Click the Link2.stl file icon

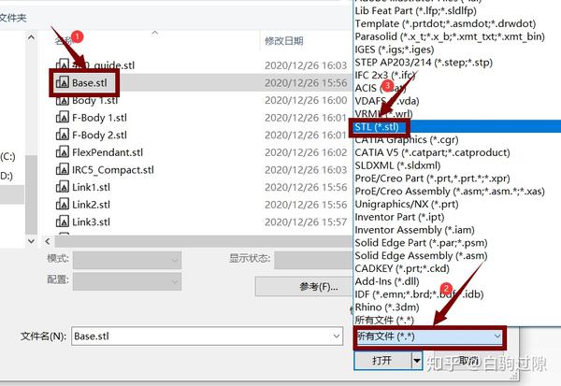[x=63, y=205]
